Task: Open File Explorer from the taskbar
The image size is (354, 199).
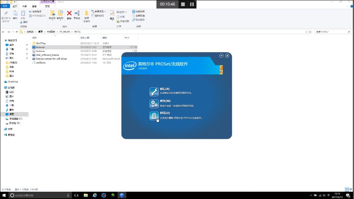Action: pyautogui.click(x=86, y=195)
